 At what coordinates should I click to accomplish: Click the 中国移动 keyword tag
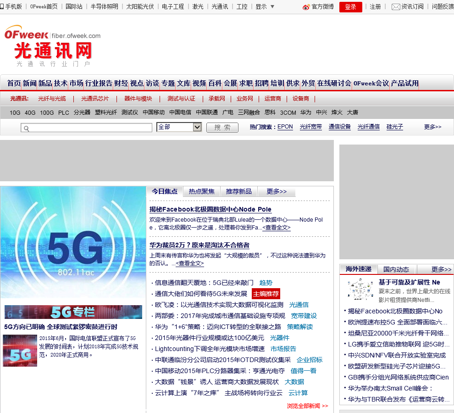point(154,112)
